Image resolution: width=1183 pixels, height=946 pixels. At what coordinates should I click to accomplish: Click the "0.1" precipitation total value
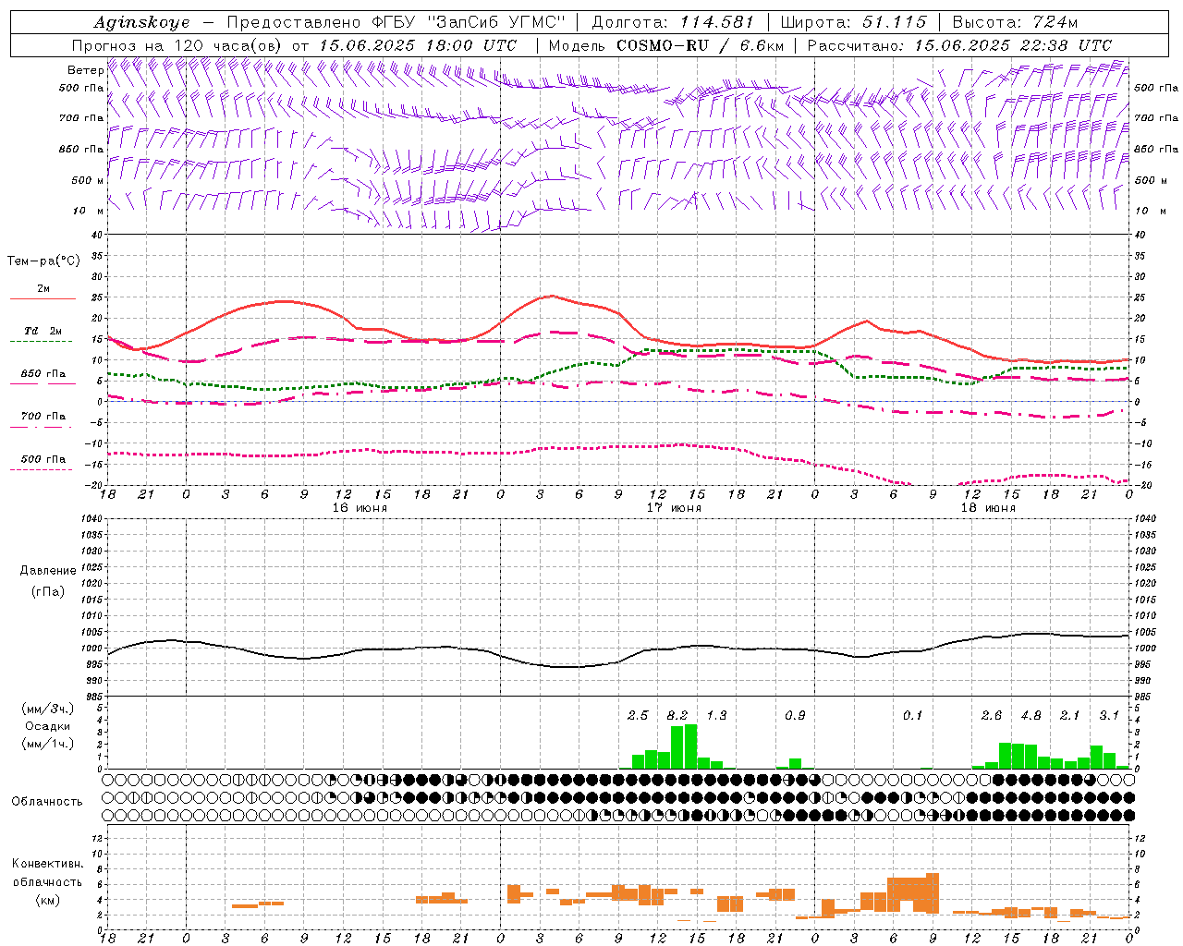click(912, 715)
